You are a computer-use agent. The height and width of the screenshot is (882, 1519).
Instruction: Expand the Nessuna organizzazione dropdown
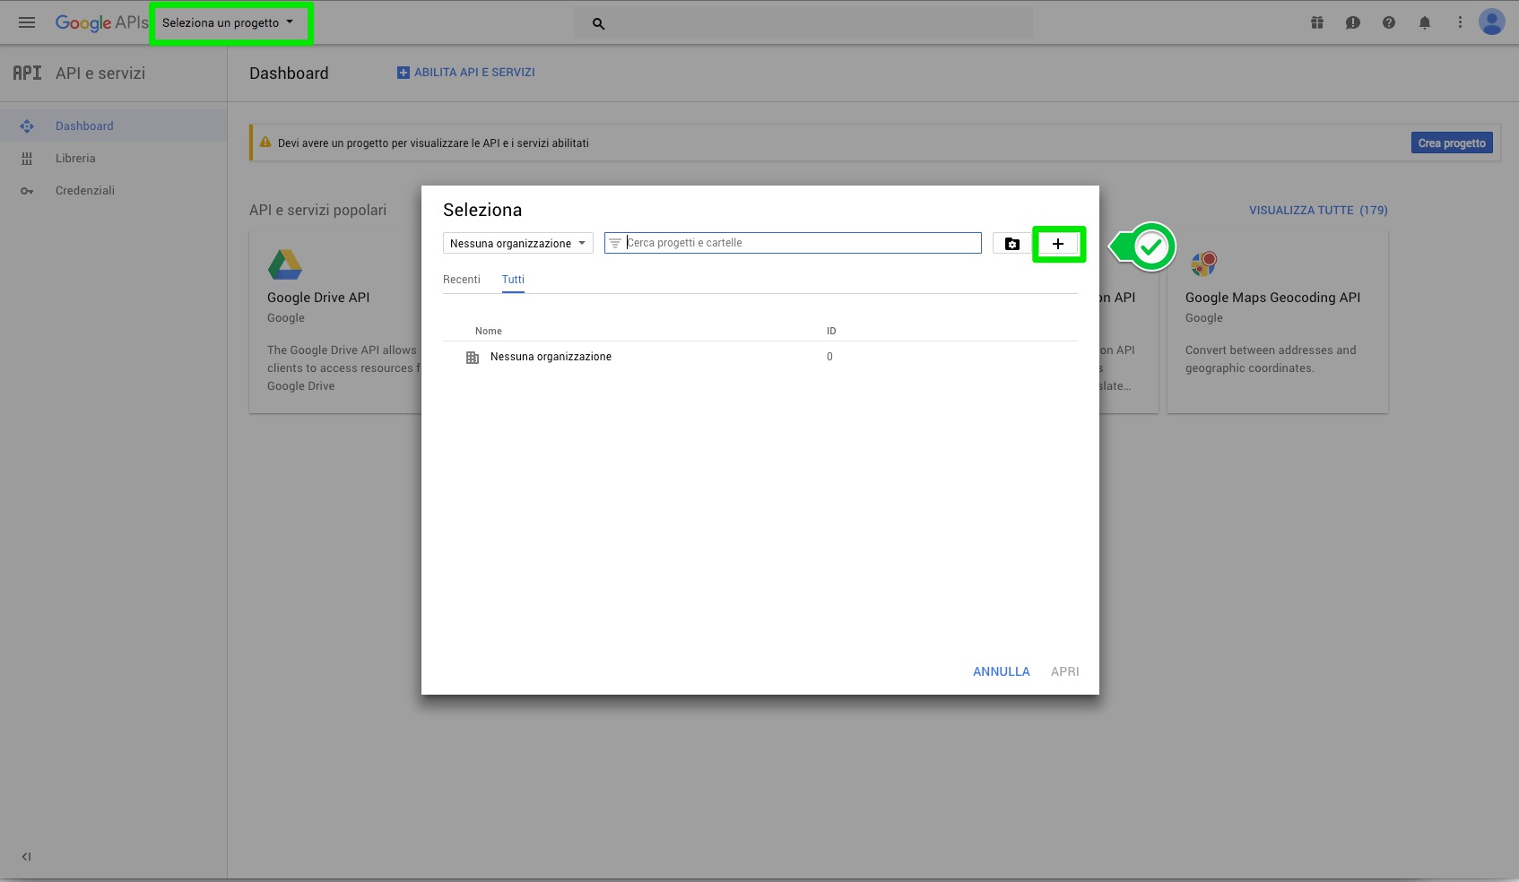point(517,244)
